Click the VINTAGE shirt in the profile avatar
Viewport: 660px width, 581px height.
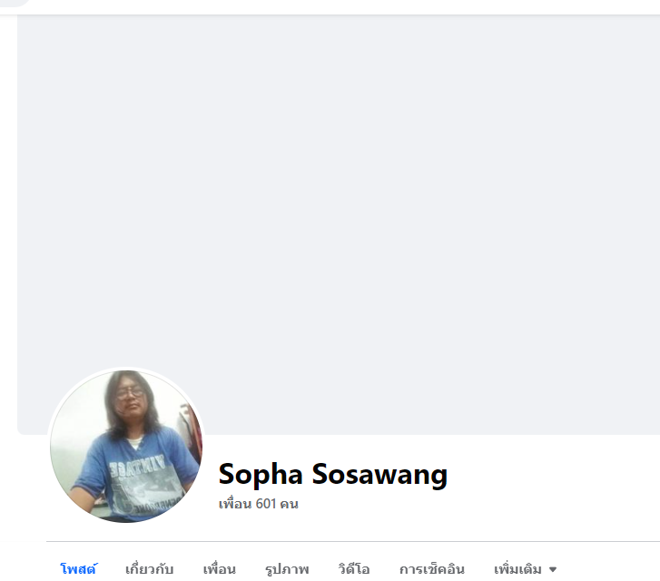tap(137, 476)
